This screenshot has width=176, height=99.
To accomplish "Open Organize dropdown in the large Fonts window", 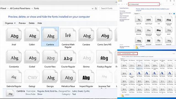I will pos(10,23).
